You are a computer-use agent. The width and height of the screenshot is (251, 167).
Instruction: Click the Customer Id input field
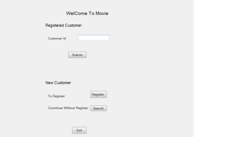[x=94, y=38]
